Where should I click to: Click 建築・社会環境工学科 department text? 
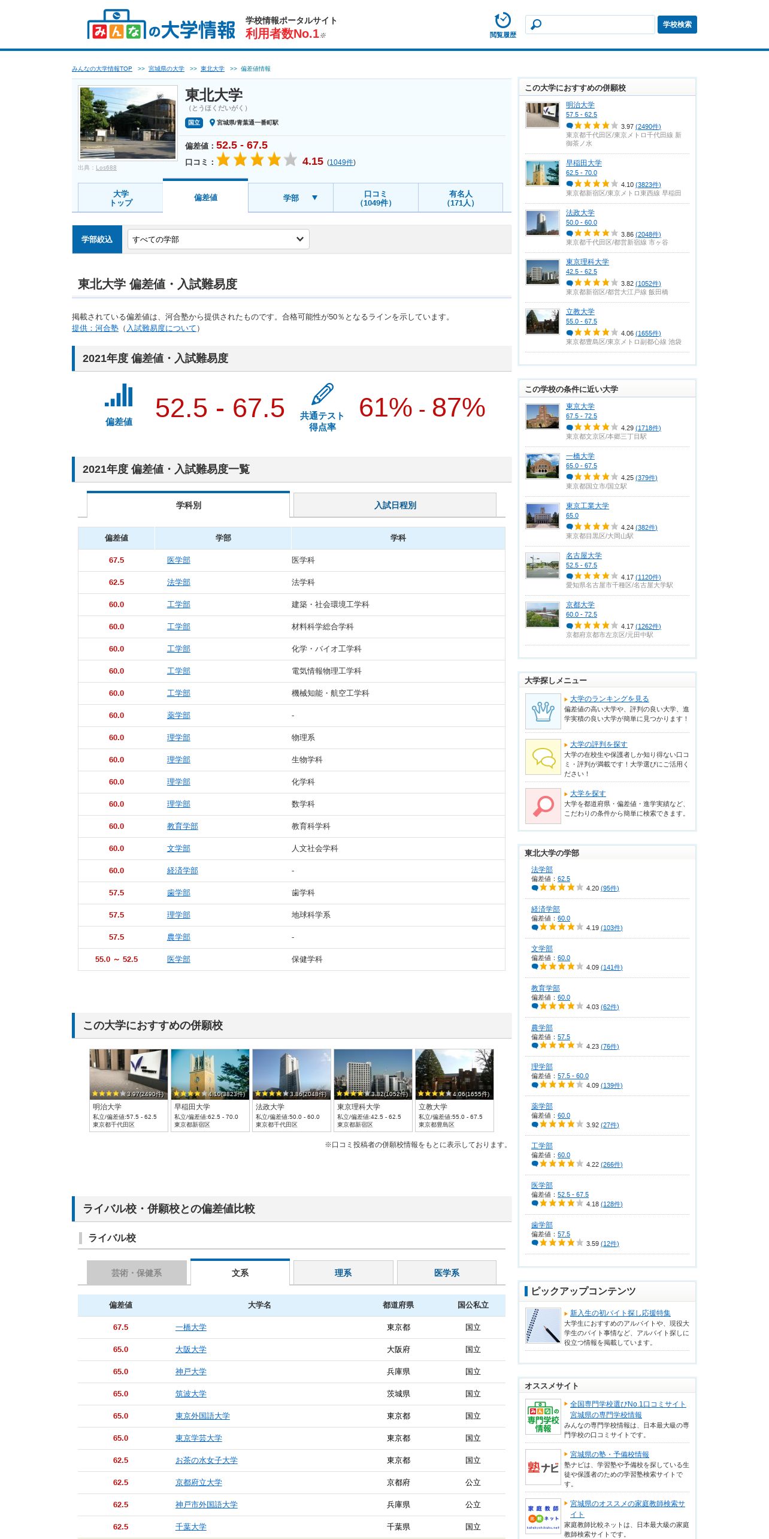331,605
